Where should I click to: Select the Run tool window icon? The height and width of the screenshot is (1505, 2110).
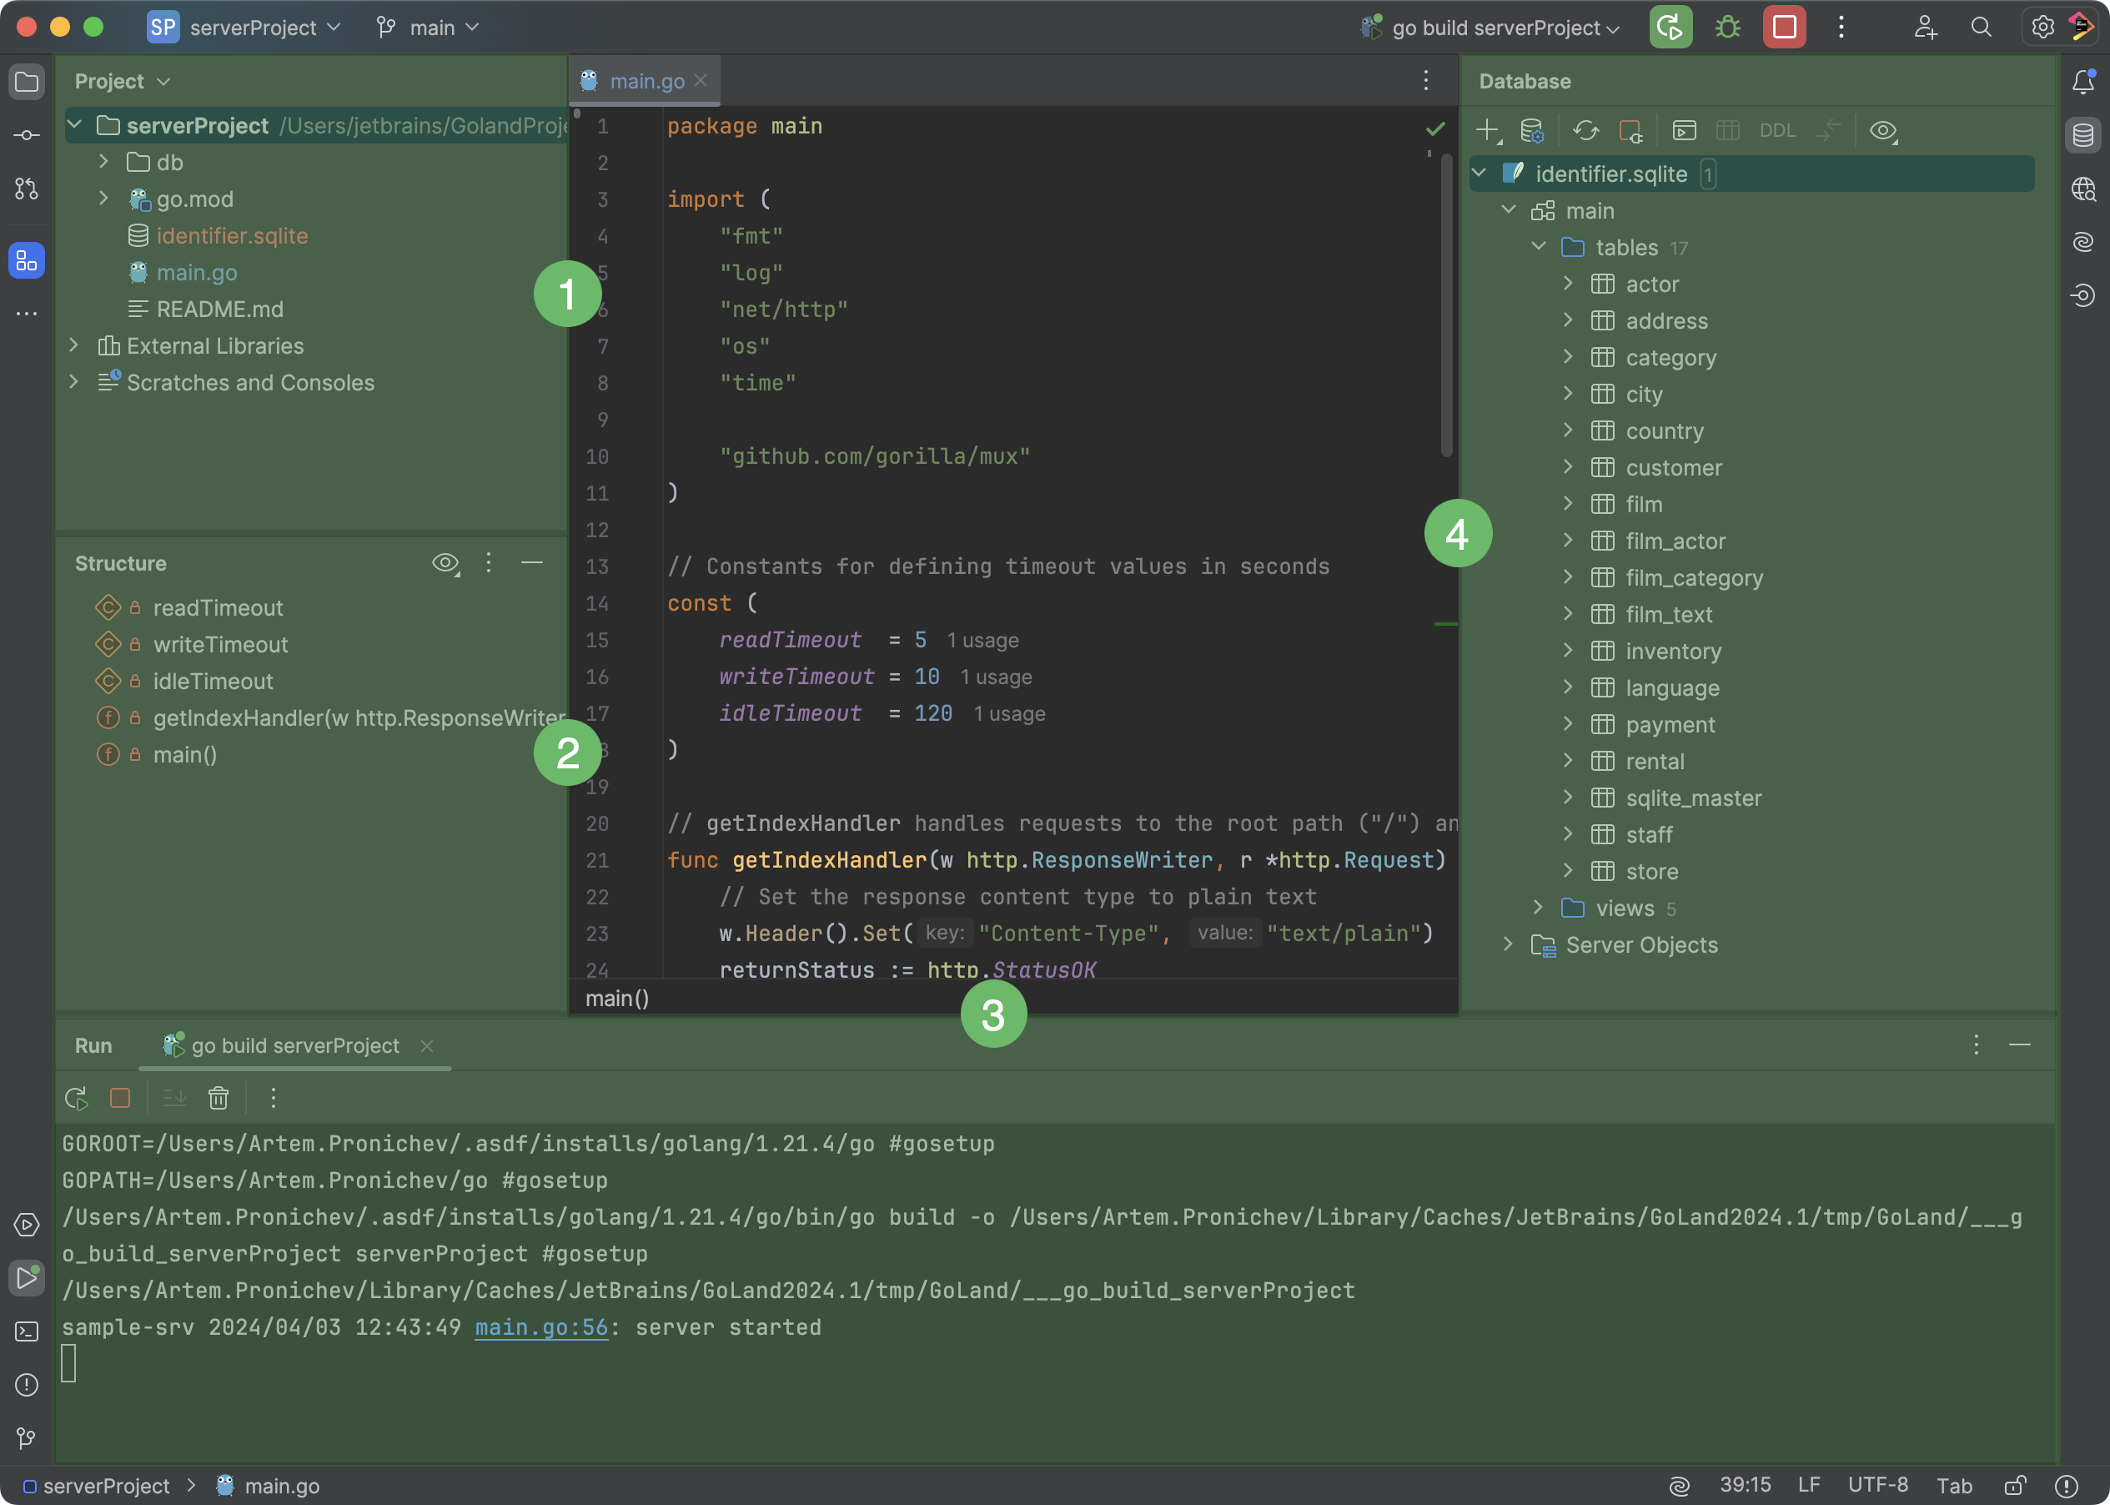click(x=26, y=1278)
